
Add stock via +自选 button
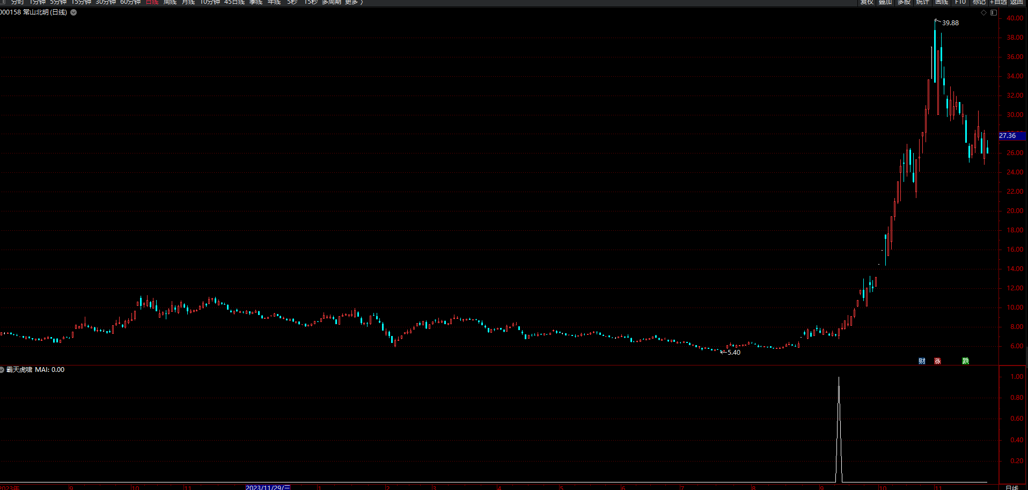point(999,2)
